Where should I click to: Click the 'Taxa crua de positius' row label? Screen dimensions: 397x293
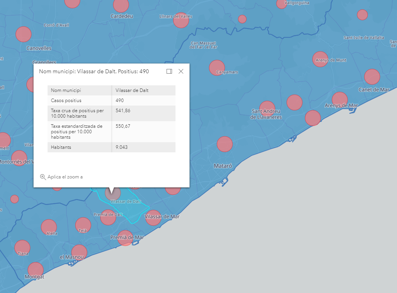click(77, 113)
